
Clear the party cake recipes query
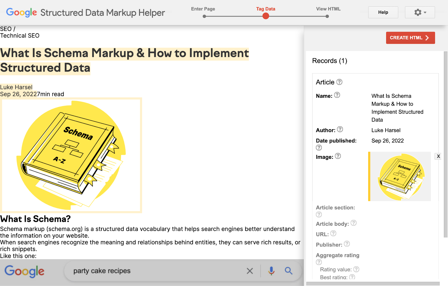point(250,271)
